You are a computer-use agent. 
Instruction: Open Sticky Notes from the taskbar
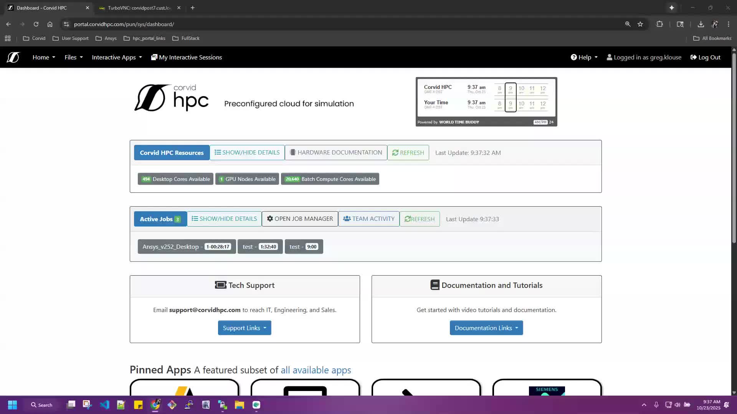click(x=138, y=405)
